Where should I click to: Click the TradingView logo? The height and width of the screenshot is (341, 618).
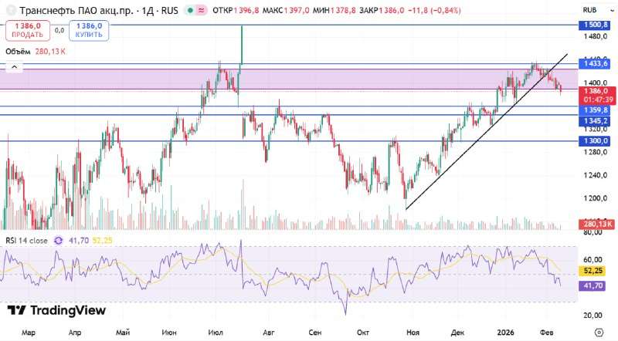pyautogui.click(x=56, y=310)
